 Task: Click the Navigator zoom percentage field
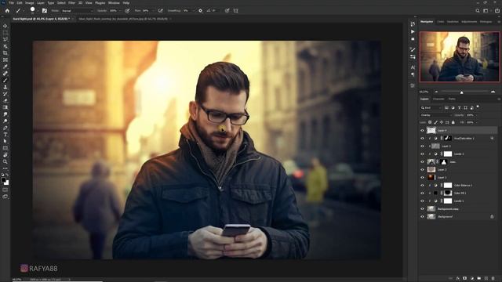tap(424, 92)
